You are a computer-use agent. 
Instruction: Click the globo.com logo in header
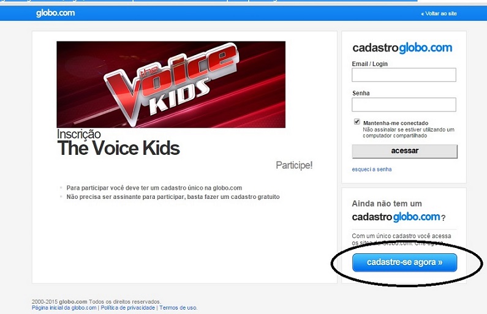55,13
